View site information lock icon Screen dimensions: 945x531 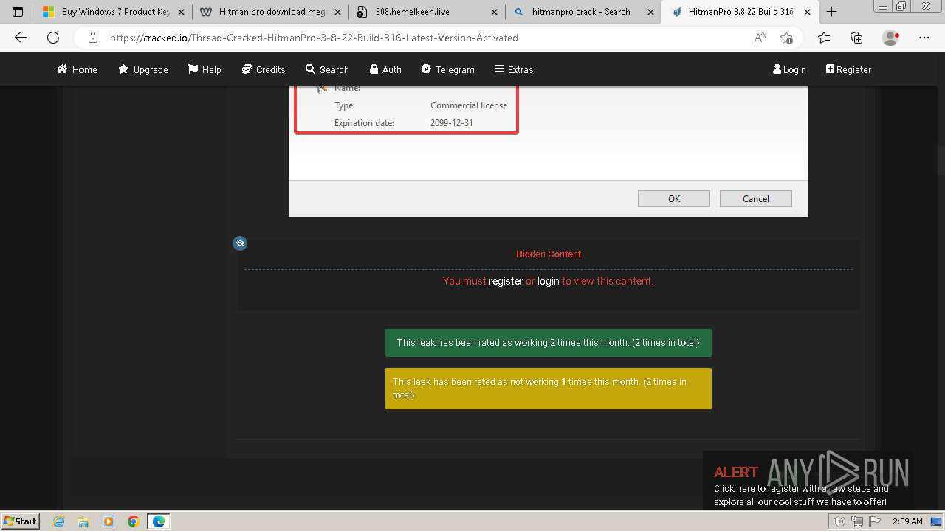(92, 38)
